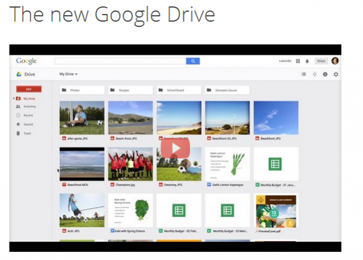Click the folder icon in Recipes

click(112, 90)
